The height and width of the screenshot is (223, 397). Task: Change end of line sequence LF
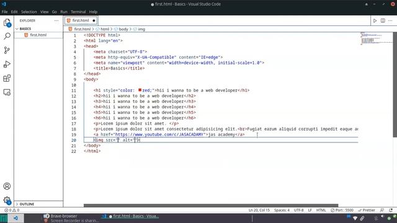(x=310, y=210)
